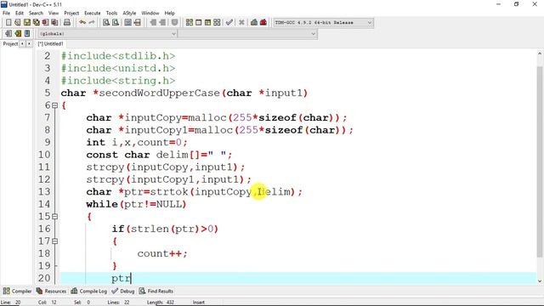The height and width of the screenshot is (306, 544).
Task: Select the Project sidebar tab
Action: 10,43
